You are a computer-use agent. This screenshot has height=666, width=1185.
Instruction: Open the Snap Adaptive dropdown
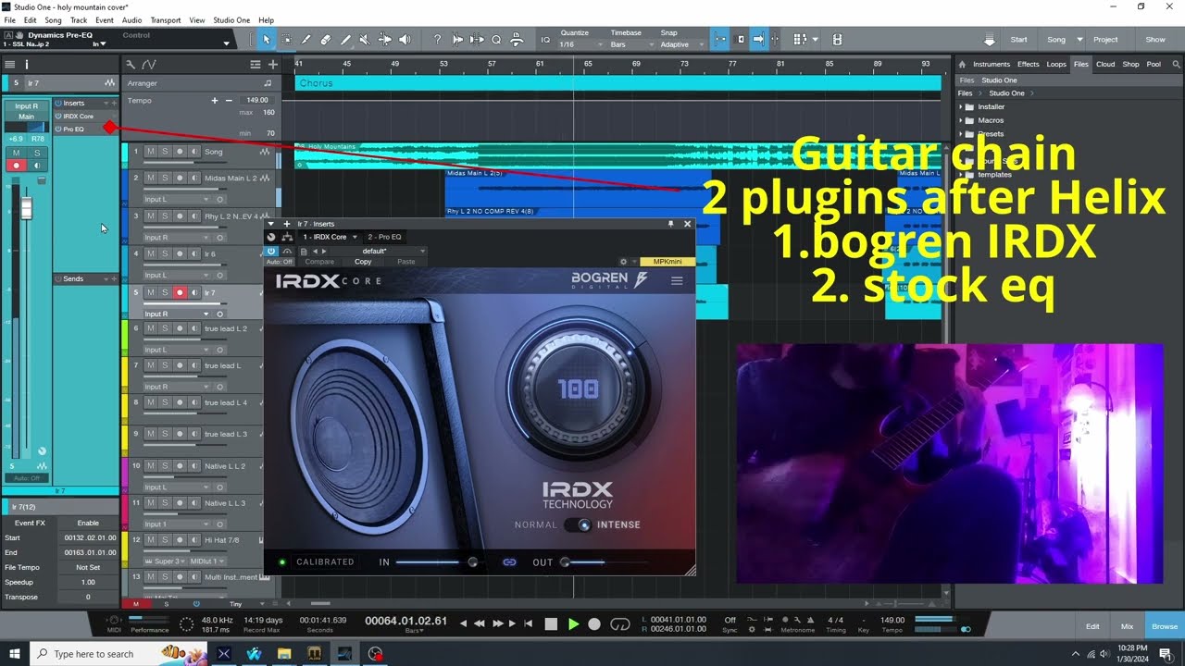(x=680, y=44)
